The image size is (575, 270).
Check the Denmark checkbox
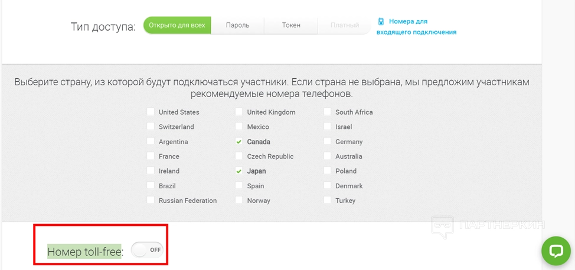[x=328, y=186]
